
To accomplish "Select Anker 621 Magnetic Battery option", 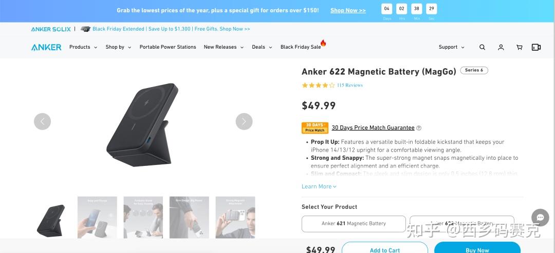I will (354, 224).
